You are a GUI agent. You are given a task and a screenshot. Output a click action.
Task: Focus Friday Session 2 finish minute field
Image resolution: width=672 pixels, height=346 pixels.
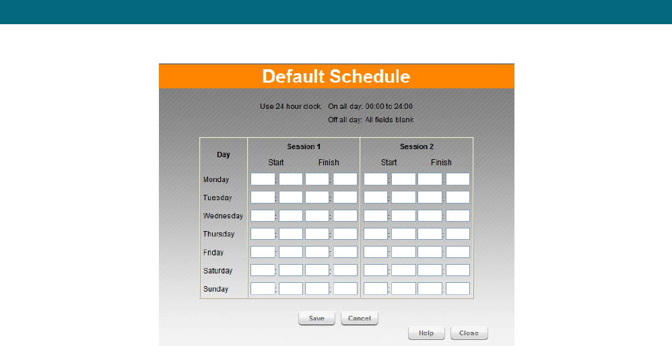click(x=458, y=252)
